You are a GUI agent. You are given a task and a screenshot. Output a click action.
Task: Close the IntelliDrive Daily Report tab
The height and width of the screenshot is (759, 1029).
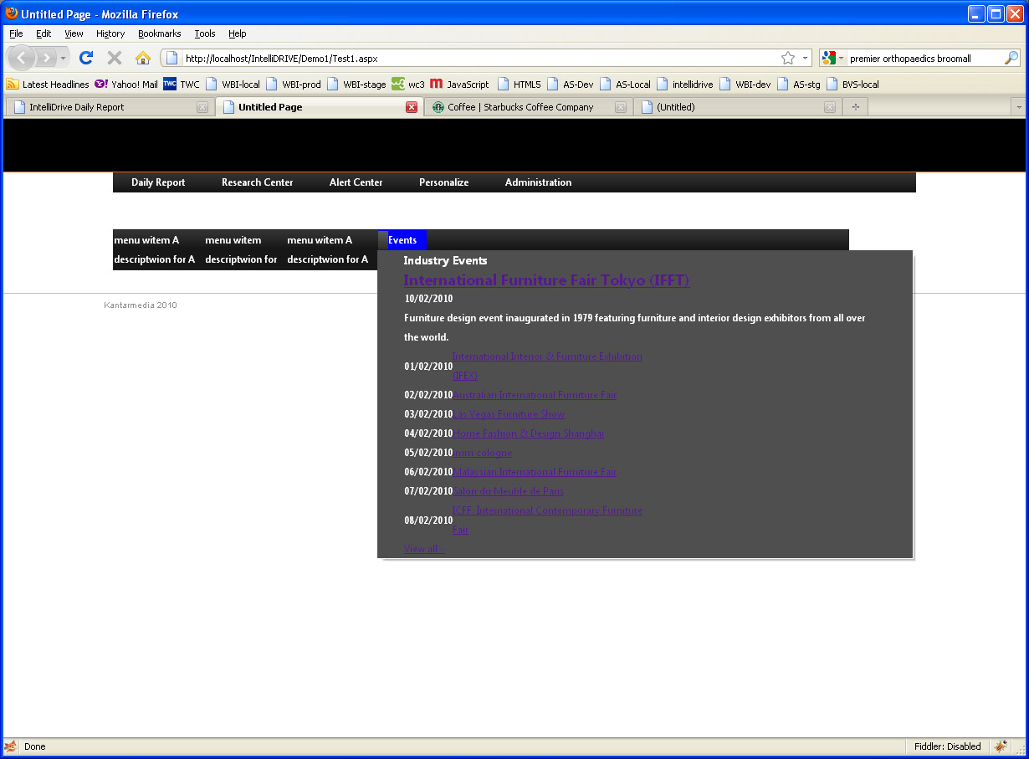[202, 107]
